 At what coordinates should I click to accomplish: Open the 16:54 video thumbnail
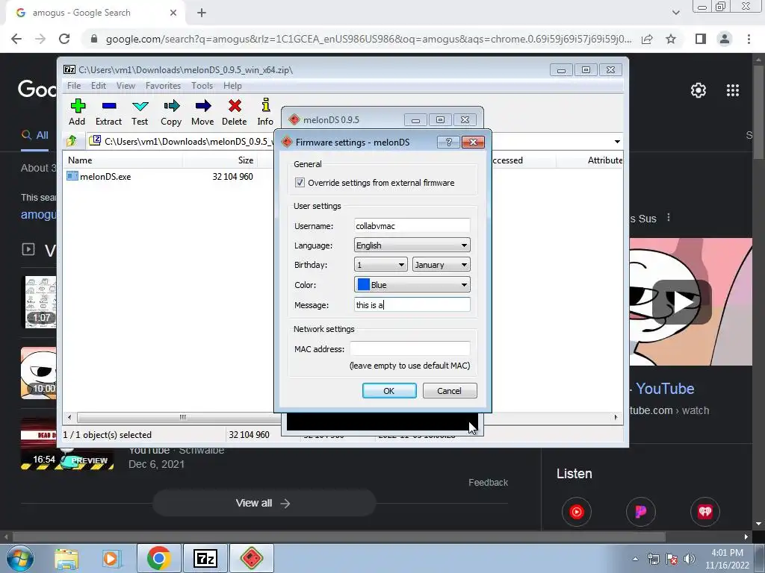66,445
